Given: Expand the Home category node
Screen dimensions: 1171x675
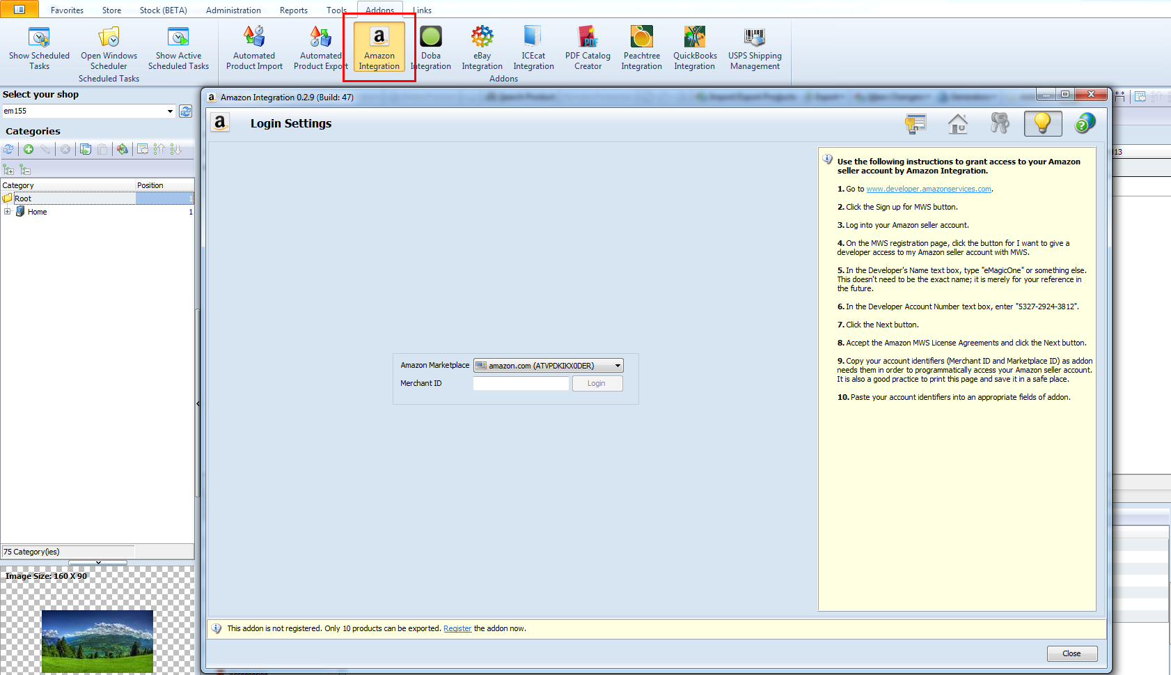Looking at the screenshot, I should pyautogui.click(x=7, y=212).
